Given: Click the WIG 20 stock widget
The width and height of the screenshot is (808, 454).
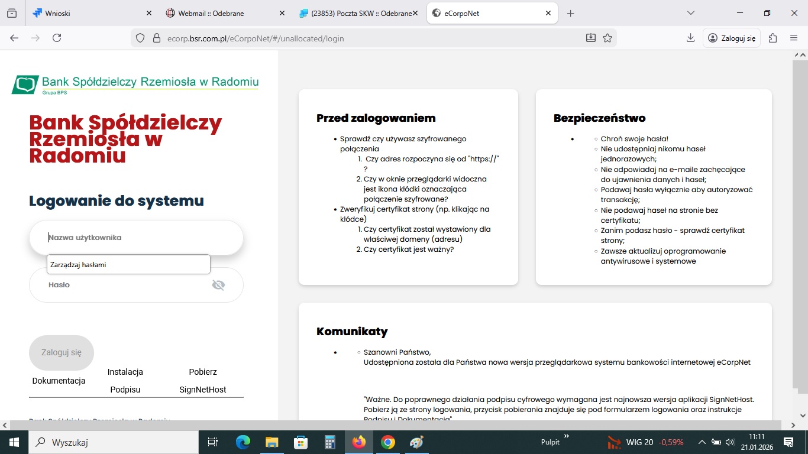Looking at the screenshot, I should pos(645,442).
